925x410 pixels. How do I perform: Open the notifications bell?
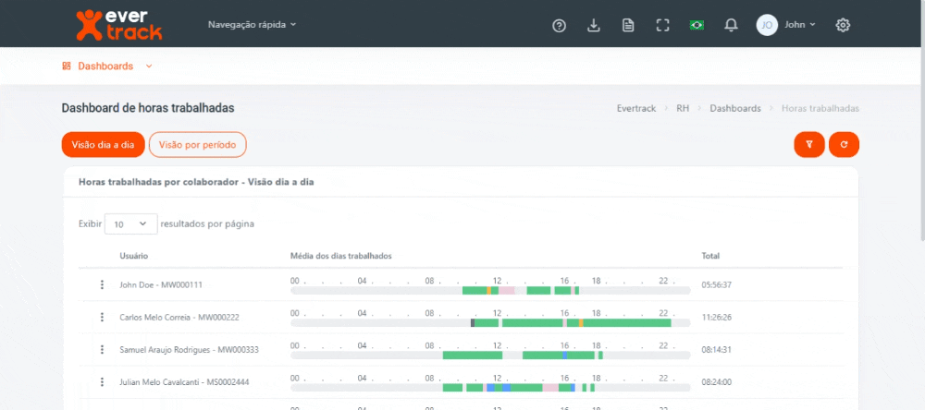tap(731, 25)
